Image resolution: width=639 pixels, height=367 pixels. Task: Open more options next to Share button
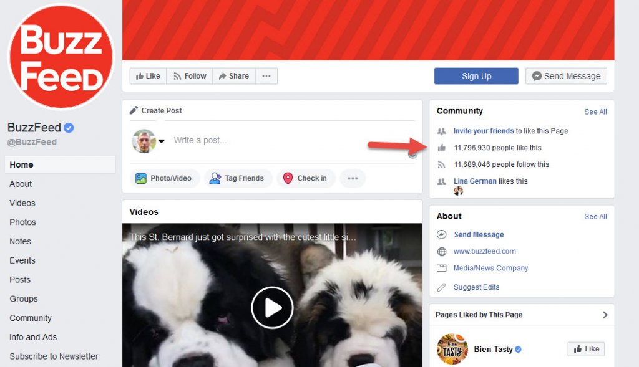pyautogui.click(x=266, y=76)
